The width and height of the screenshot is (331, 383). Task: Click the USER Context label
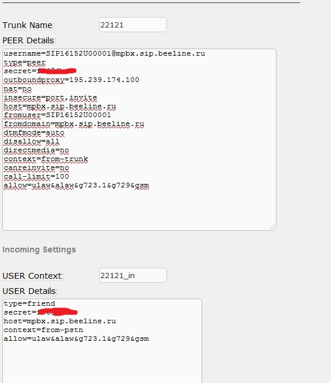33,276
